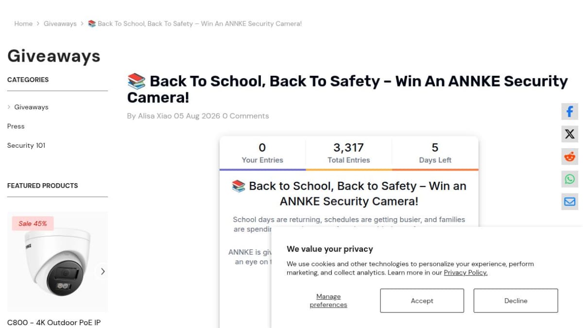This screenshot has height=328, width=583.
Task: Share the giveaway on Facebook
Action: 569,111
